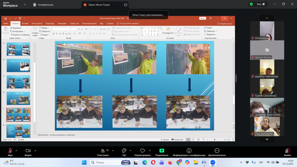This screenshot has height=167, width=297.
Task: Click the Отреагировать reactions heart icon
Action: pyautogui.click(x=142, y=151)
